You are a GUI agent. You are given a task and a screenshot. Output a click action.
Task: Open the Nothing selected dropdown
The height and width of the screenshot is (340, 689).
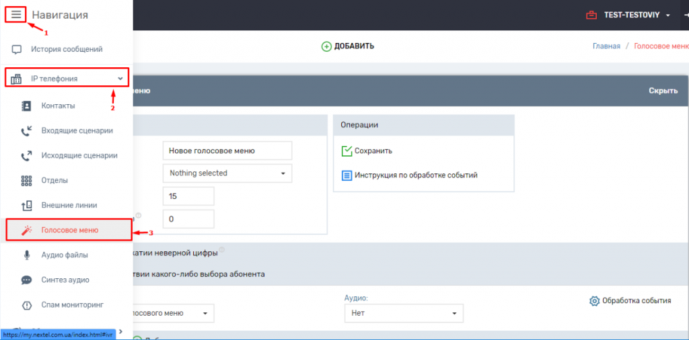click(227, 173)
